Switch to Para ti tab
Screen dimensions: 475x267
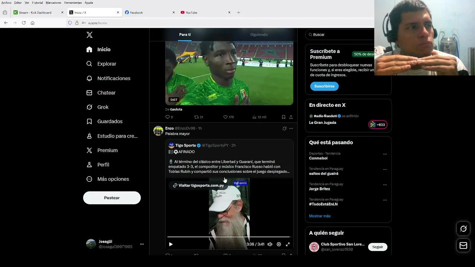(185, 34)
